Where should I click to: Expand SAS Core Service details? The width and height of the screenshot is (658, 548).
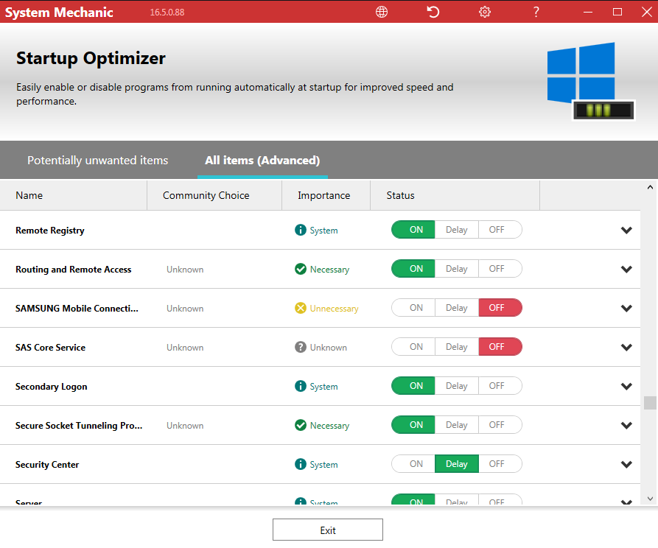[626, 347]
